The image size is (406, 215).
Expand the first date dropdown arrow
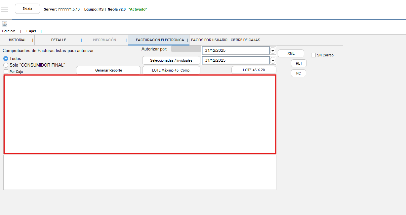273,50
